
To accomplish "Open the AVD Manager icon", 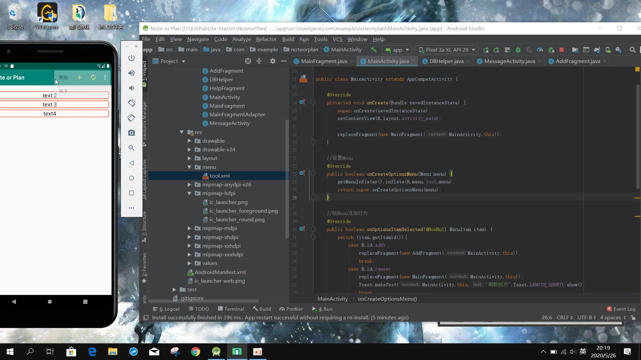I will coord(608,50).
